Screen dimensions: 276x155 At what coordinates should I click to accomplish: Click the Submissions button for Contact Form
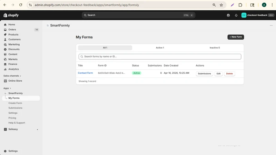click(x=204, y=74)
